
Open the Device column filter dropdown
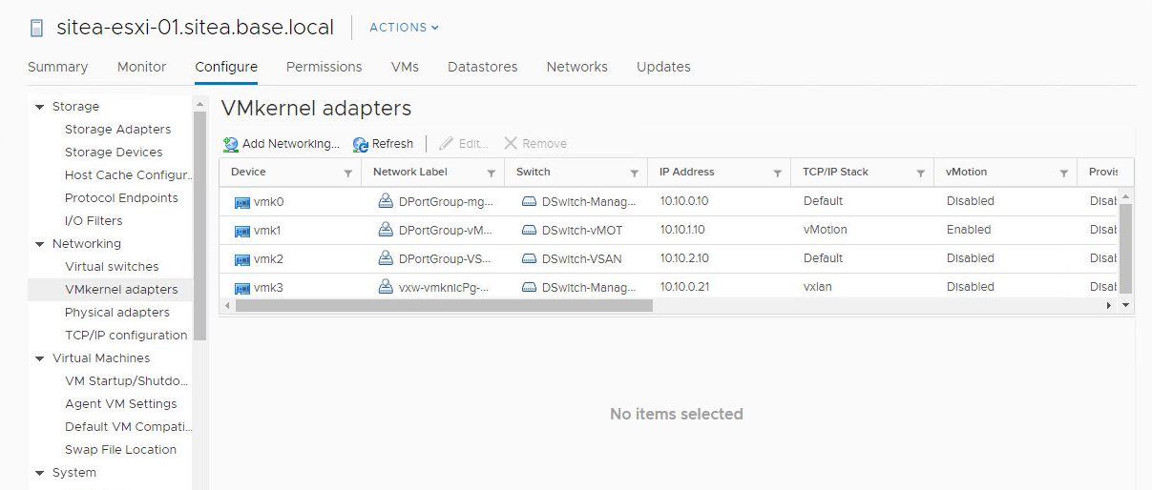[347, 174]
